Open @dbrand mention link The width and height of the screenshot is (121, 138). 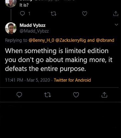click(105, 40)
